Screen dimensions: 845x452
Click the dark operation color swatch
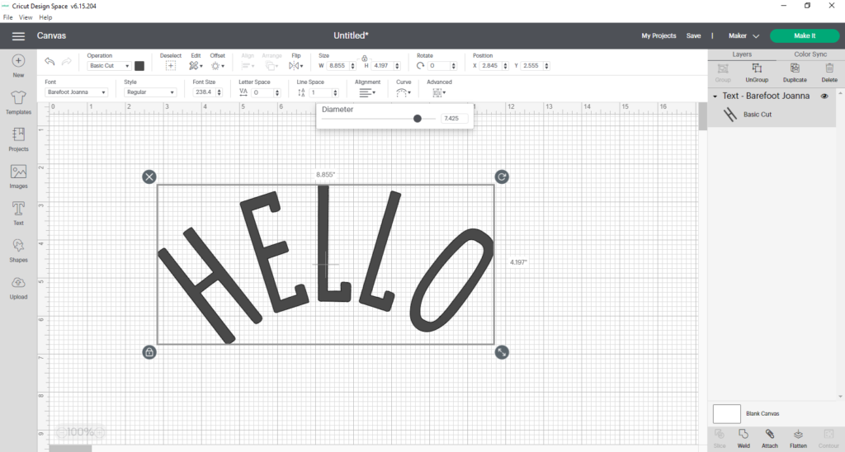(139, 66)
